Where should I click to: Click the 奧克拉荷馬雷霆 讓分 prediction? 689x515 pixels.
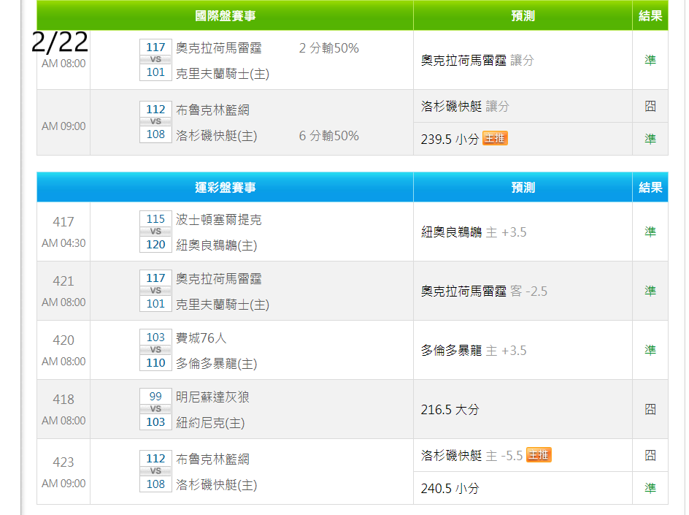pyautogui.click(x=477, y=60)
